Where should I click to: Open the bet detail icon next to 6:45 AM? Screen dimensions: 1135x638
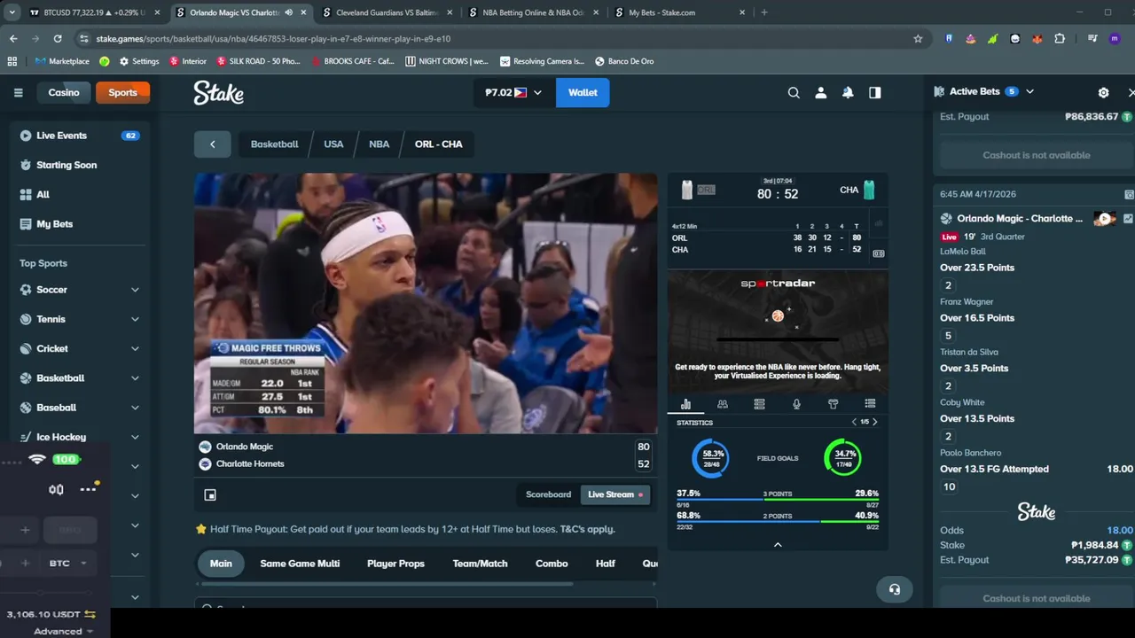click(x=1129, y=194)
